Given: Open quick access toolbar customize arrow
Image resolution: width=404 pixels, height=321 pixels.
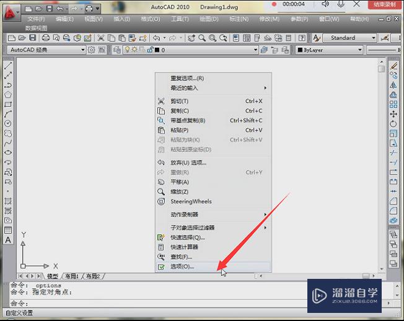Looking at the screenshot, I should tap(97, 9).
